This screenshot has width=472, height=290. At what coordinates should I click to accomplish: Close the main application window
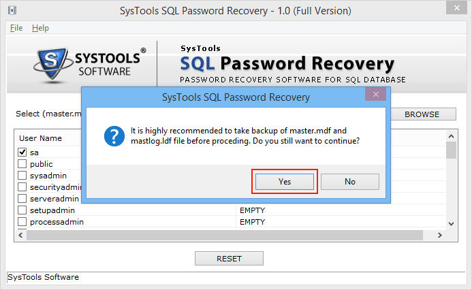point(456,7)
